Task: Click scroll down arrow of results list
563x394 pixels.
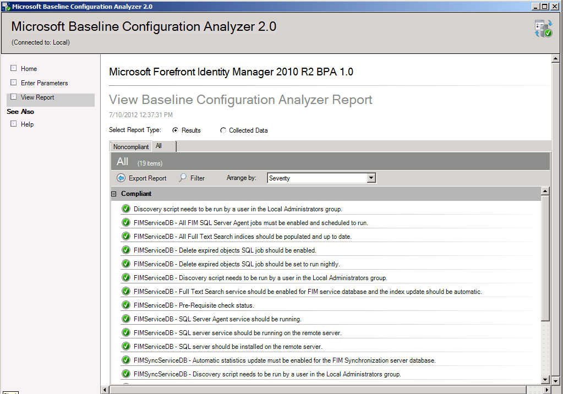Action: pyautogui.click(x=545, y=380)
